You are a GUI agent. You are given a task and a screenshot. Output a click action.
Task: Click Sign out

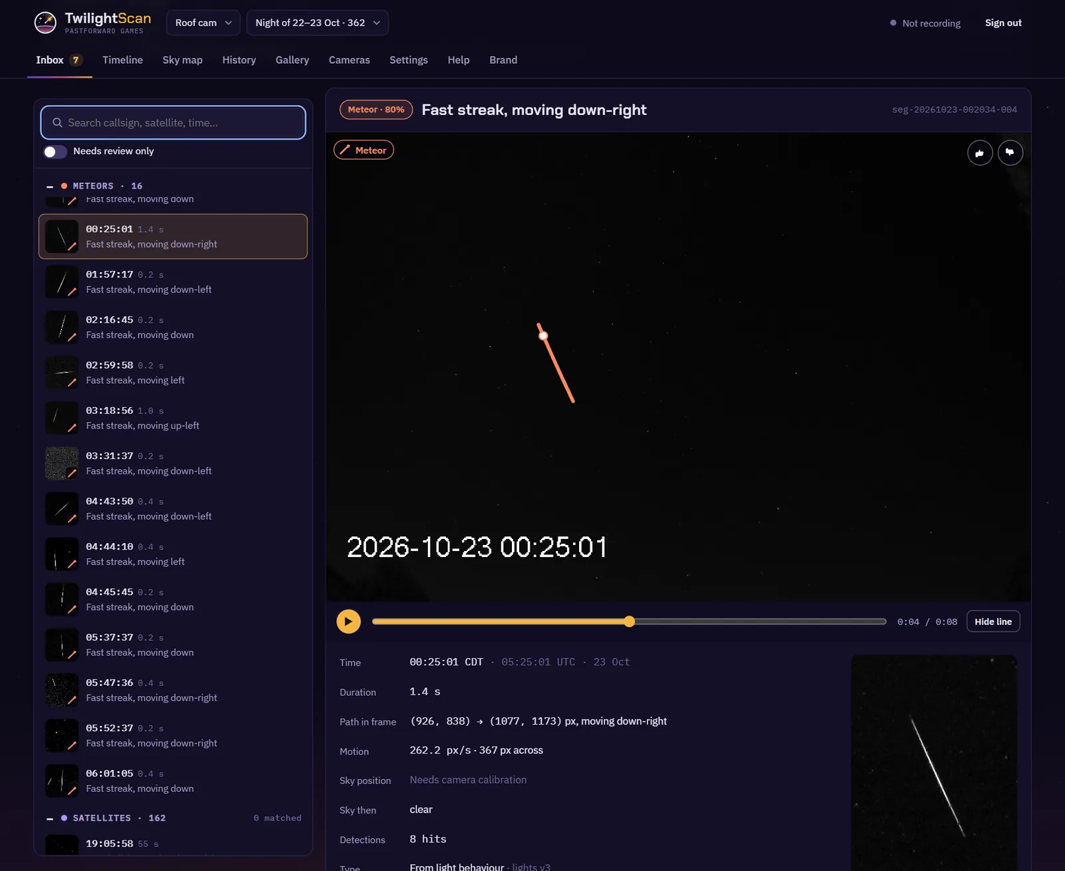click(x=1003, y=23)
